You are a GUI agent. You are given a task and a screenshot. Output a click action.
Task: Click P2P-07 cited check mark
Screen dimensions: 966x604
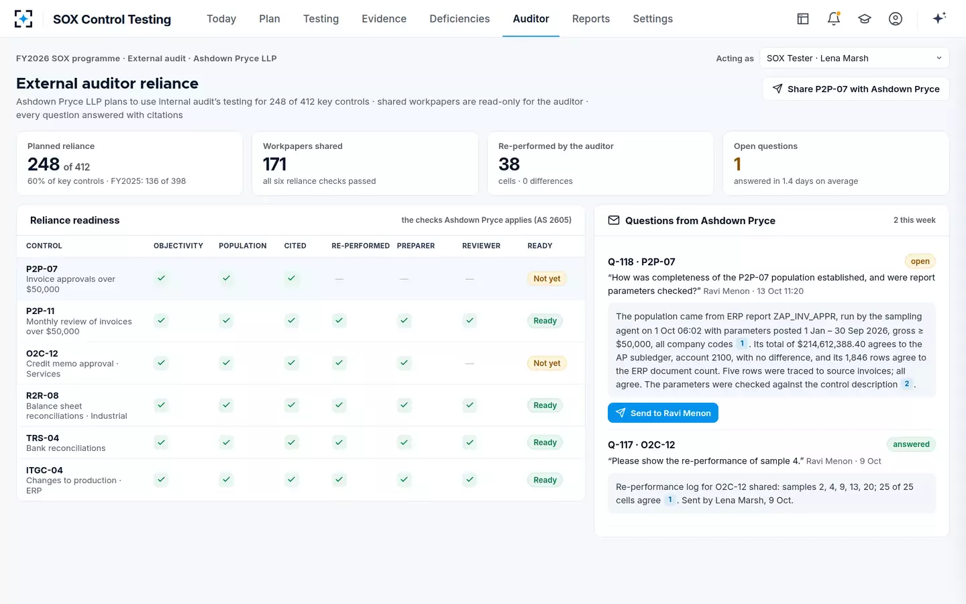tap(292, 278)
